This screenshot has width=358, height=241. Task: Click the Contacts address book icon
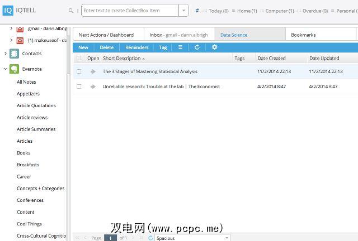click(x=14, y=54)
